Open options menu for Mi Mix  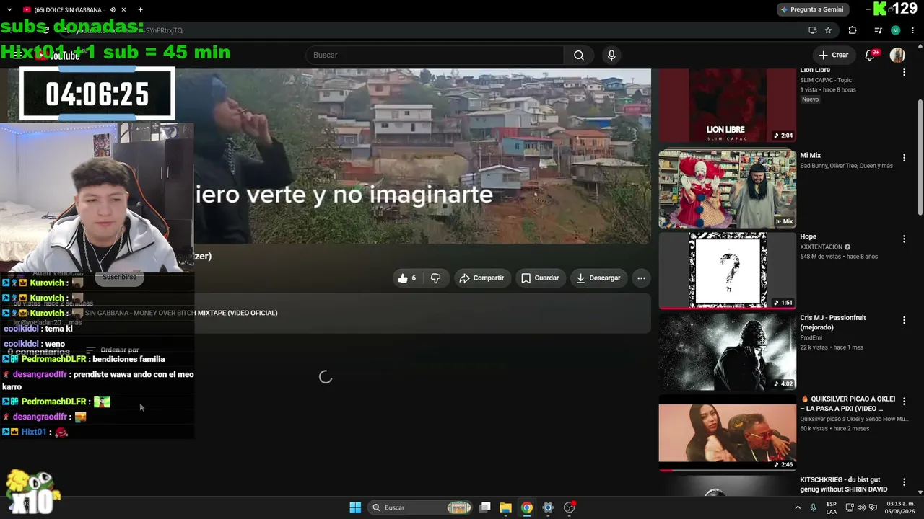[x=904, y=157]
